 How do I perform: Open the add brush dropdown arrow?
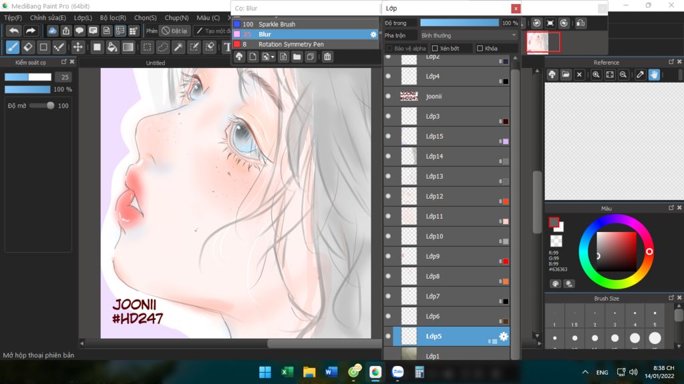click(273, 57)
